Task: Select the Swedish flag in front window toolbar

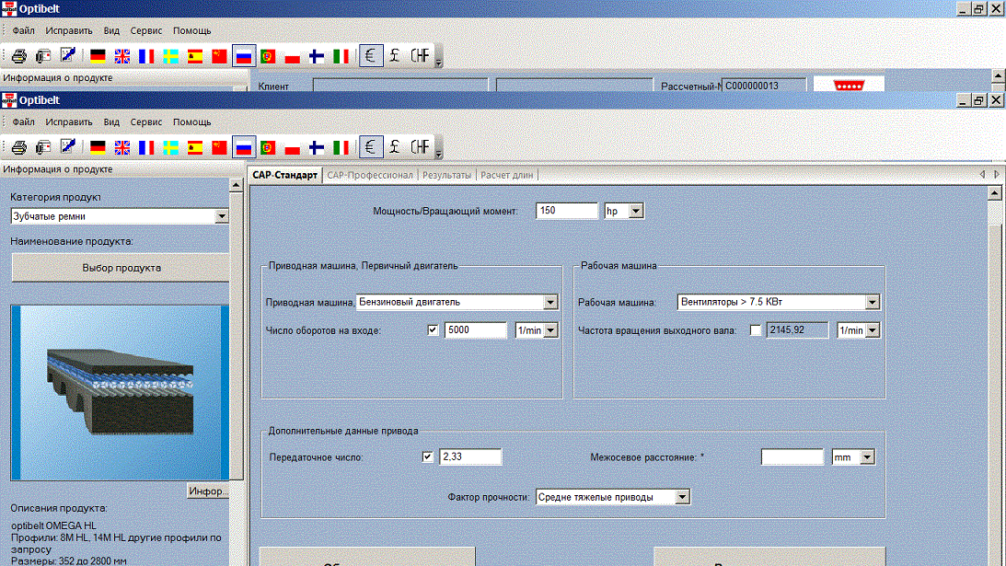Action: [x=170, y=147]
